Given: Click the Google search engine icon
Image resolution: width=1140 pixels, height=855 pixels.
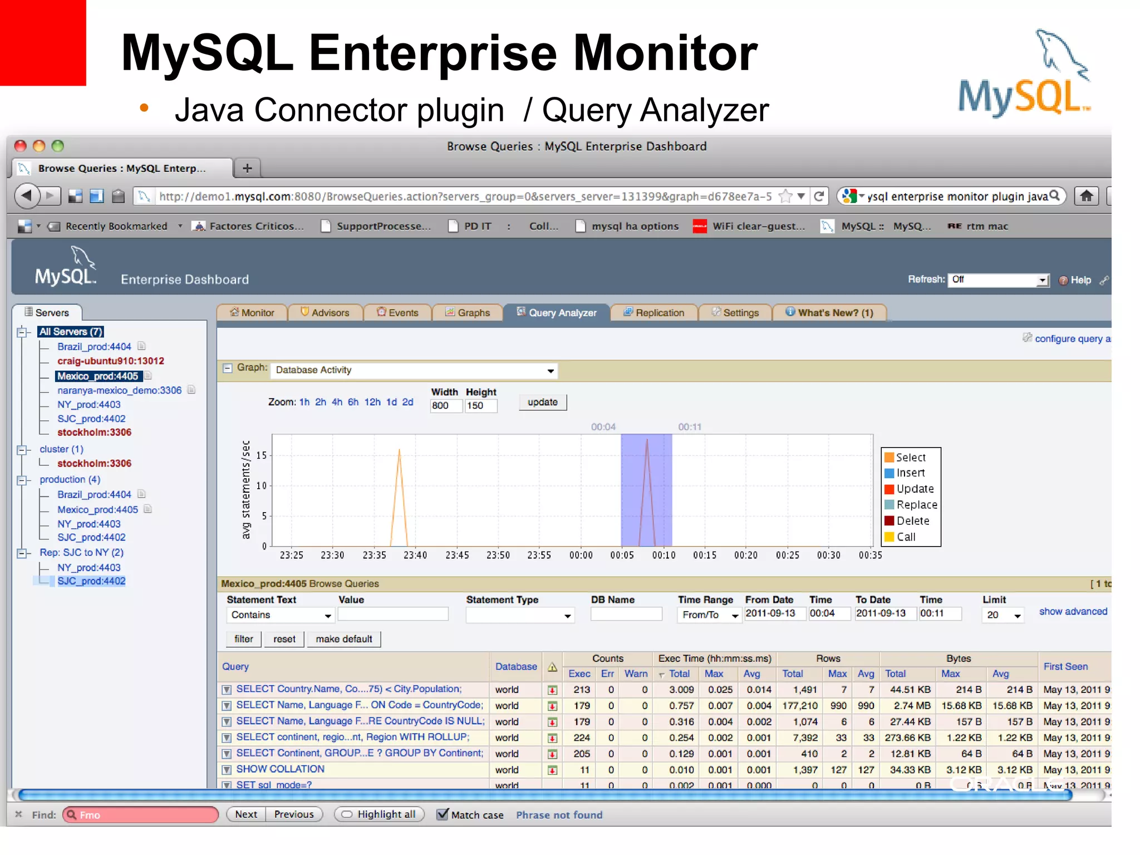Looking at the screenshot, I should coord(848,196).
